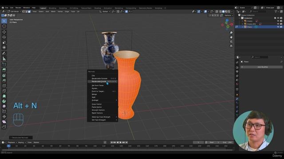Play the animation forward
Image resolution: width=284 pixels, height=159 pixels.
pyautogui.click(x=120, y=142)
